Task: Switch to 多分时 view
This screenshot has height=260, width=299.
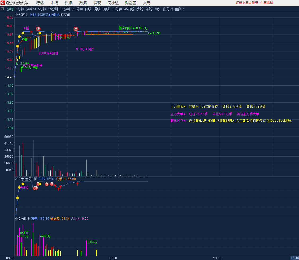Action: [x=168, y=9]
